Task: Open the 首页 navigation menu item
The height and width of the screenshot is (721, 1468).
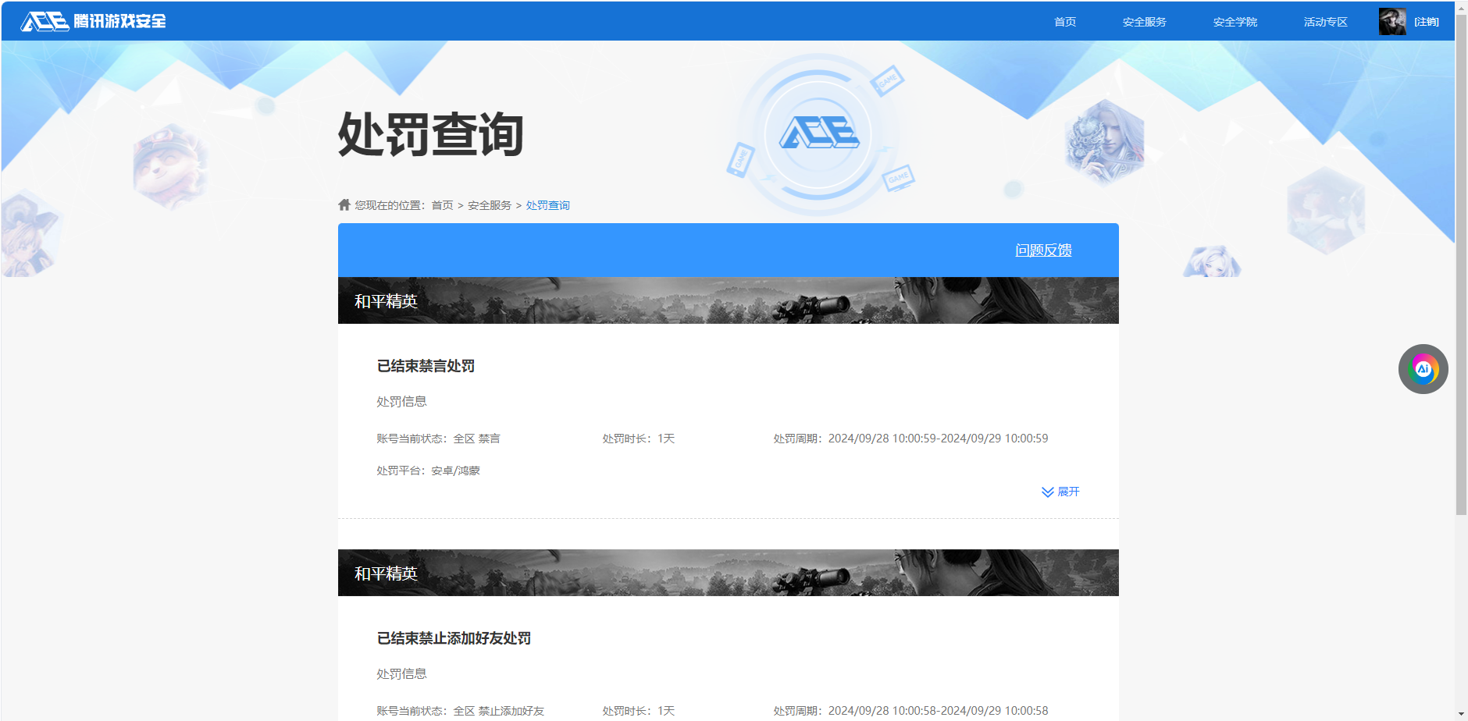Action: [x=1065, y=22]
